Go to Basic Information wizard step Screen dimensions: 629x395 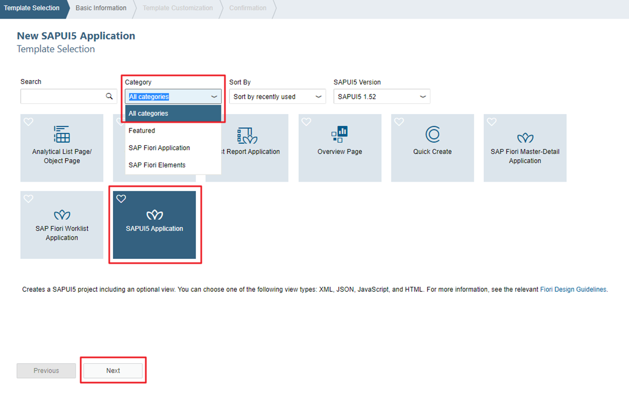tap(101, 8)
